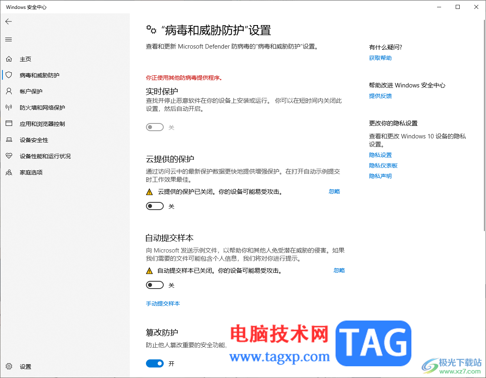Open 应用和浏览器控制 in the sidebar
The image size is (486, 378).
pyautogui.click(x=42, y=124)
